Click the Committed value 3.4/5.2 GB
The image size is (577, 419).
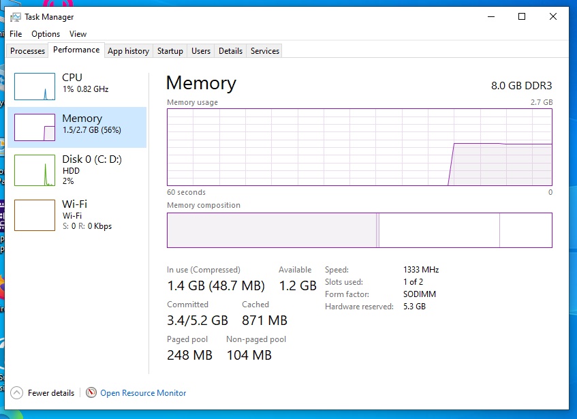point(198,320)
